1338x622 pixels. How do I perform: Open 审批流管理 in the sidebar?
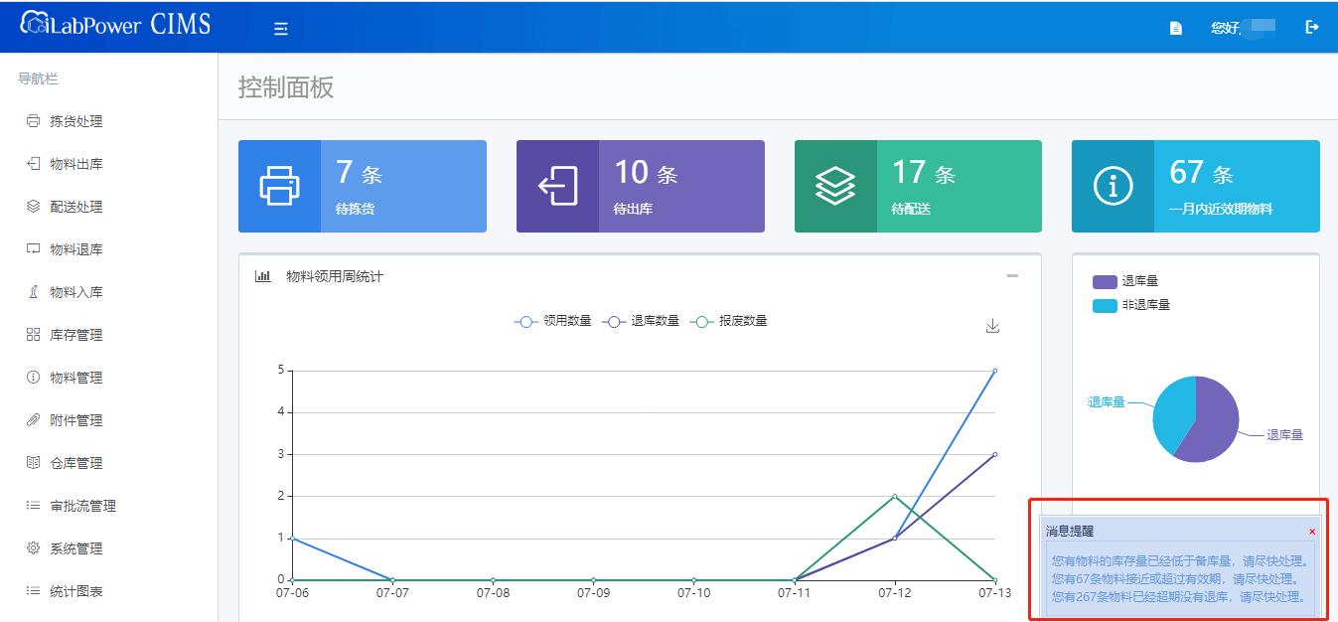click(83, 506)
